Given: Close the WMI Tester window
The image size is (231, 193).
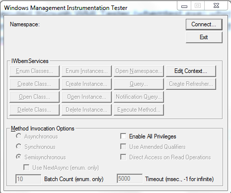Looking at the screenshot, I should 216,6.
